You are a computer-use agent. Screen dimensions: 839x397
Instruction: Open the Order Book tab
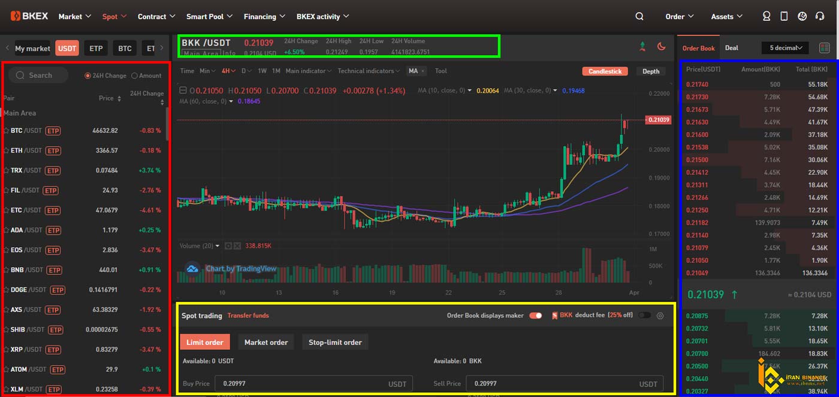[x=699, y=48]
